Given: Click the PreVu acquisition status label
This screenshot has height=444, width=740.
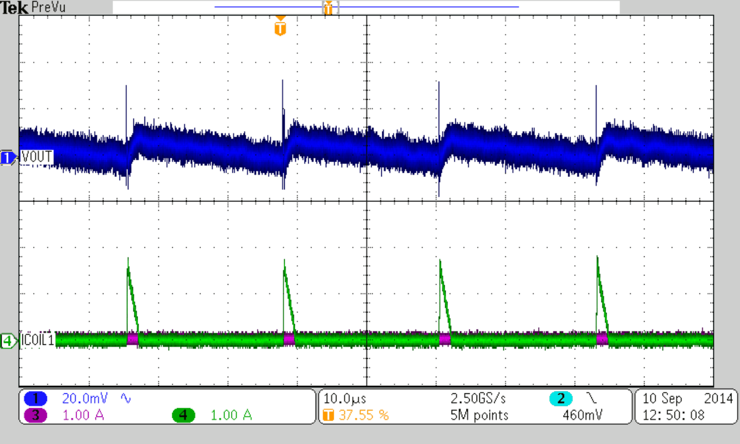Looking at the screenshot, I should pyautogui.click(x=49, y=7).
